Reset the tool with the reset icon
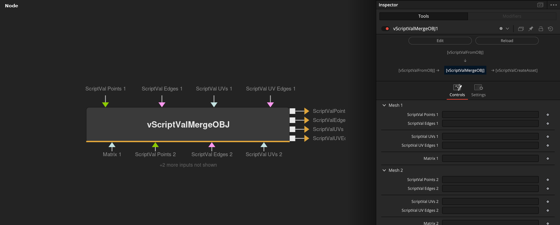560x225 pixels. click(x=551, y=29)
